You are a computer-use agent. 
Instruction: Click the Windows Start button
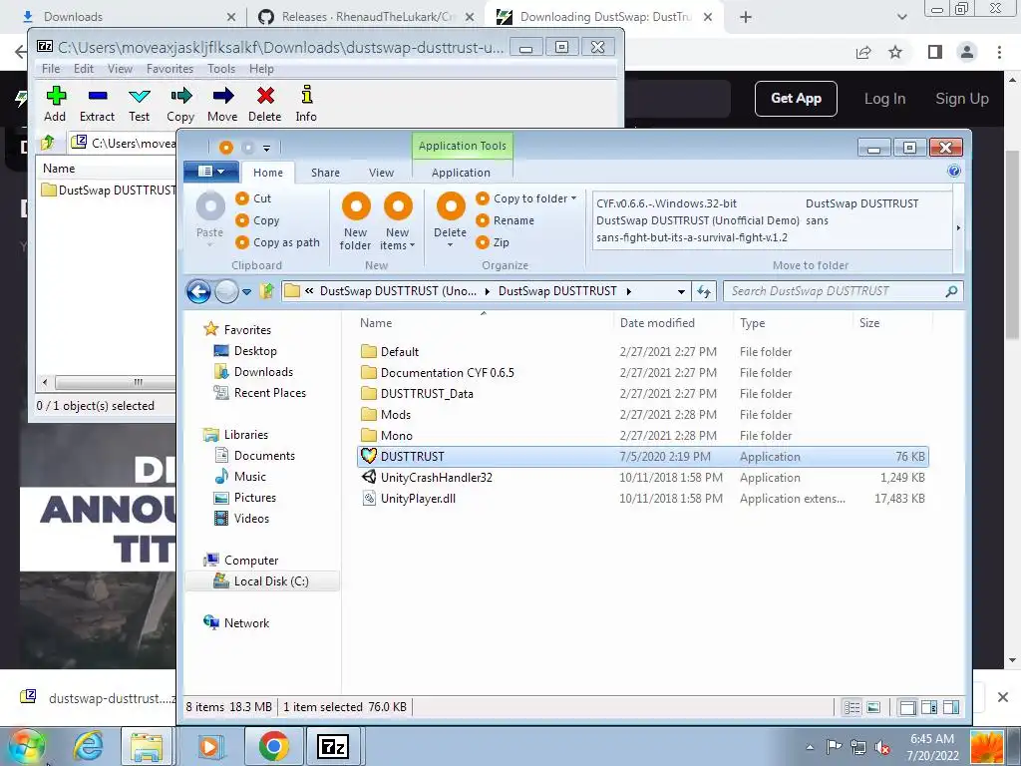pos(27,746)
